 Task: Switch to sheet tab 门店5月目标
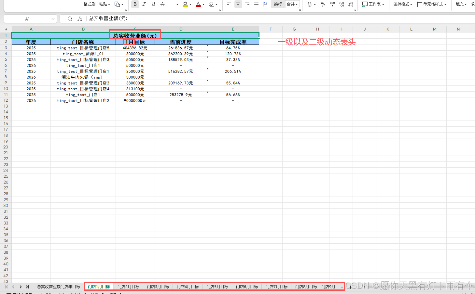[217, 287]
